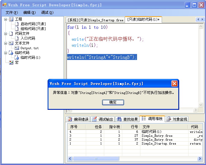Select 临时代码(1) in the project tree

30,57
